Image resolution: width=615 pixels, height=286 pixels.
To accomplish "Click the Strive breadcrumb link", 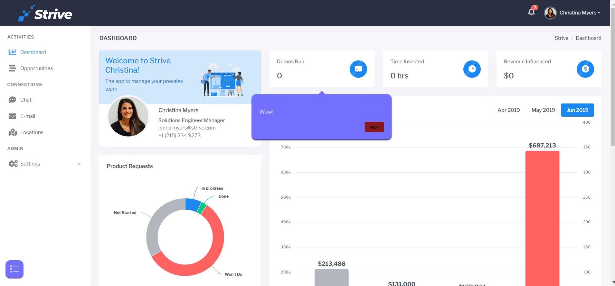I will click(x=562, y=38).
